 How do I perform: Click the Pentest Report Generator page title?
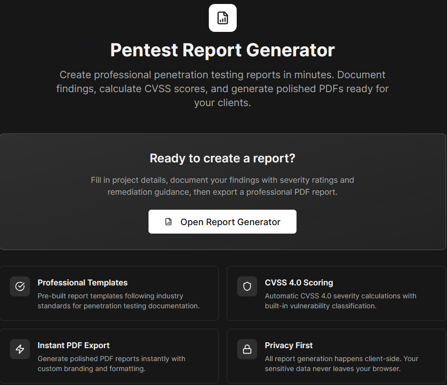222,50
